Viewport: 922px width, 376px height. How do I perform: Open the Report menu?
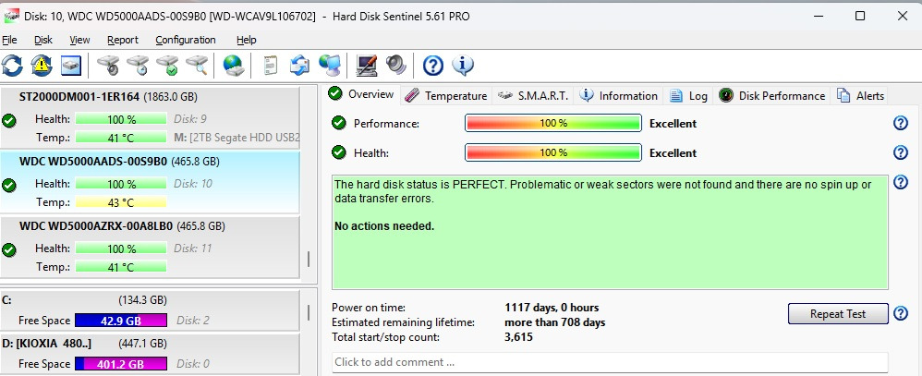[122, 40]
